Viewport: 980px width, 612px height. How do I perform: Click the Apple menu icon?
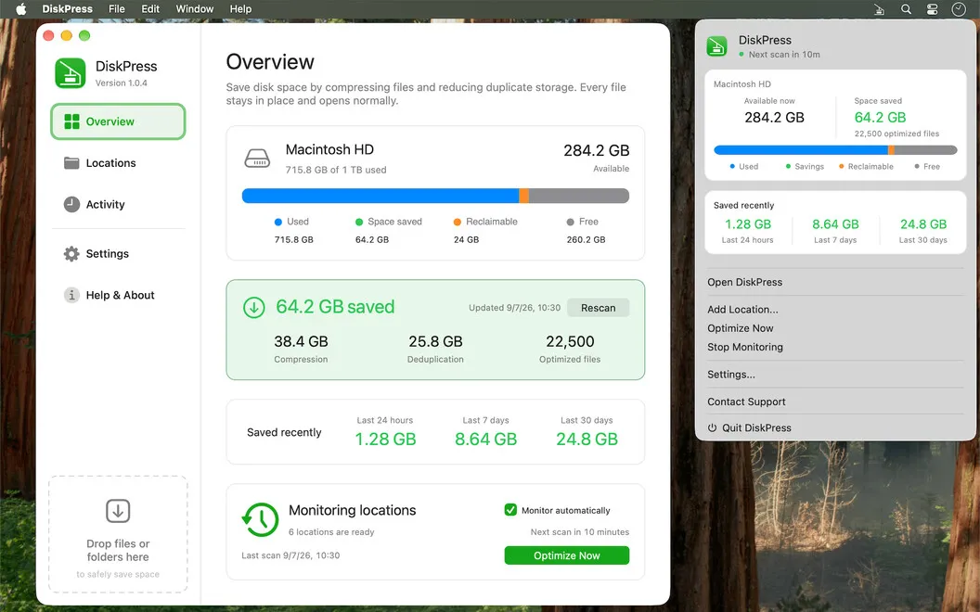[x=20, y=8]
